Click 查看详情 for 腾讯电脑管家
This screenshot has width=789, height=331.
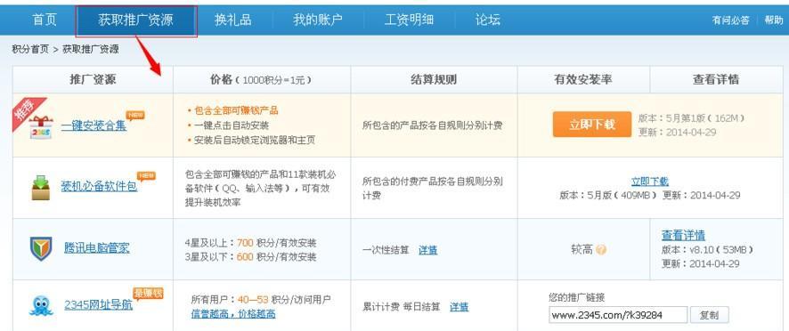(x=683, y=235)
